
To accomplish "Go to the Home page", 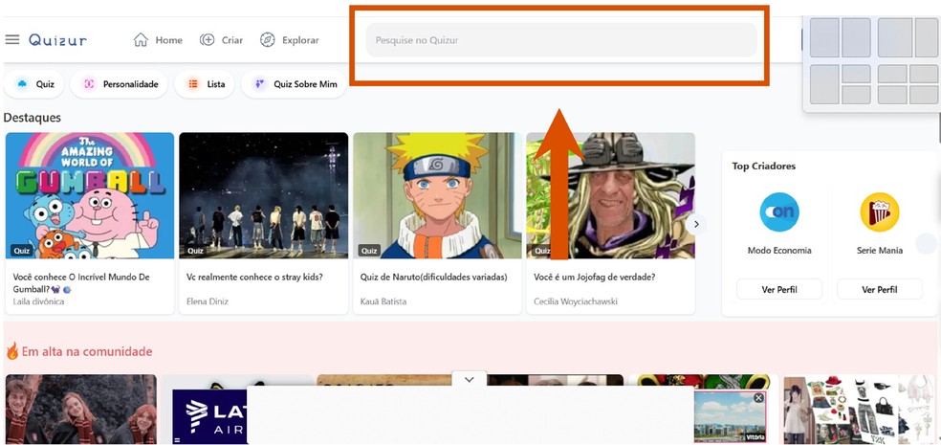I will [x=158, y=40].
